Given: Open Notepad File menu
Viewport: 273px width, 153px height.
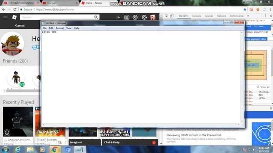Looking at the screenshot, I should 44,28.
